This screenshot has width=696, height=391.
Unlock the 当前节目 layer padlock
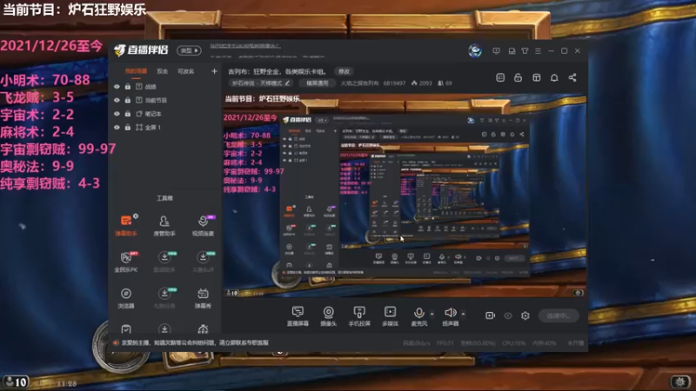coord(128,100)
